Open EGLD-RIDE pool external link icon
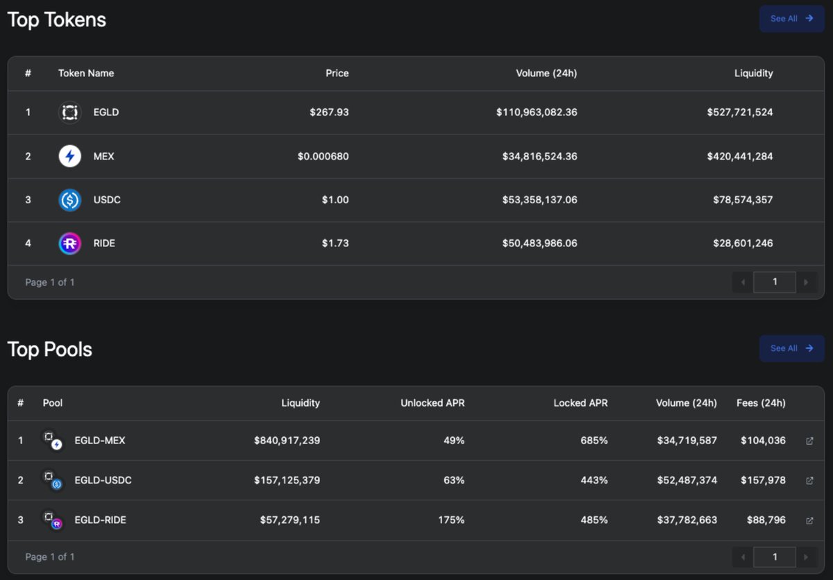 809,520
